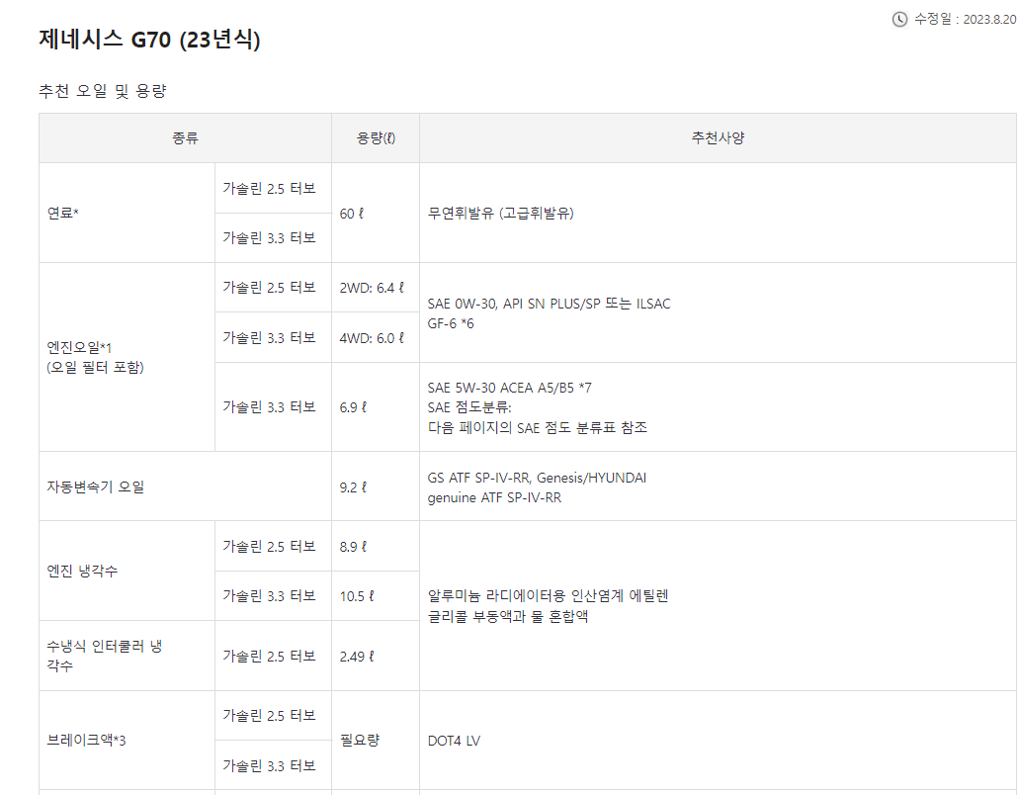This screenshot has height=795, width=1018.
Task: Click '다음 페이지의 SAE 점도 분류표 참조' text
Action: tap(538, 427)
